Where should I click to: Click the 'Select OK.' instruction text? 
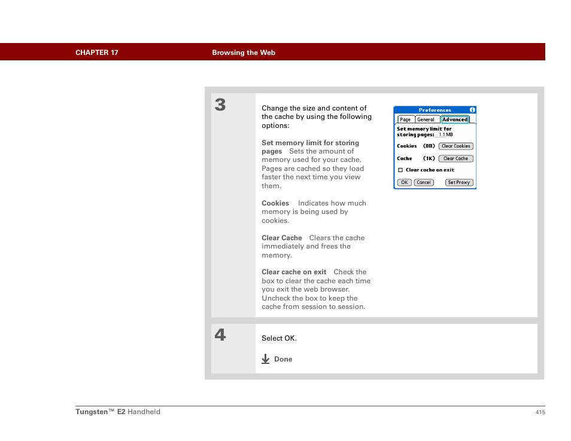click(x=280, y=338)
